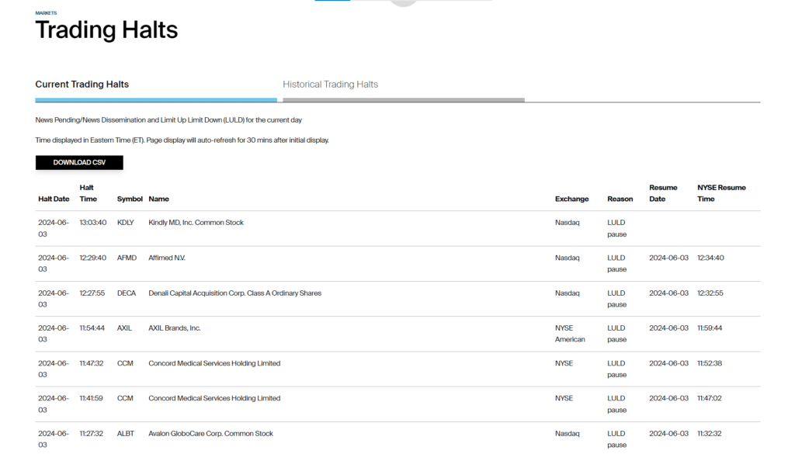
Task: Download the trading halts CSV file
Action: [x=79, y=163]
